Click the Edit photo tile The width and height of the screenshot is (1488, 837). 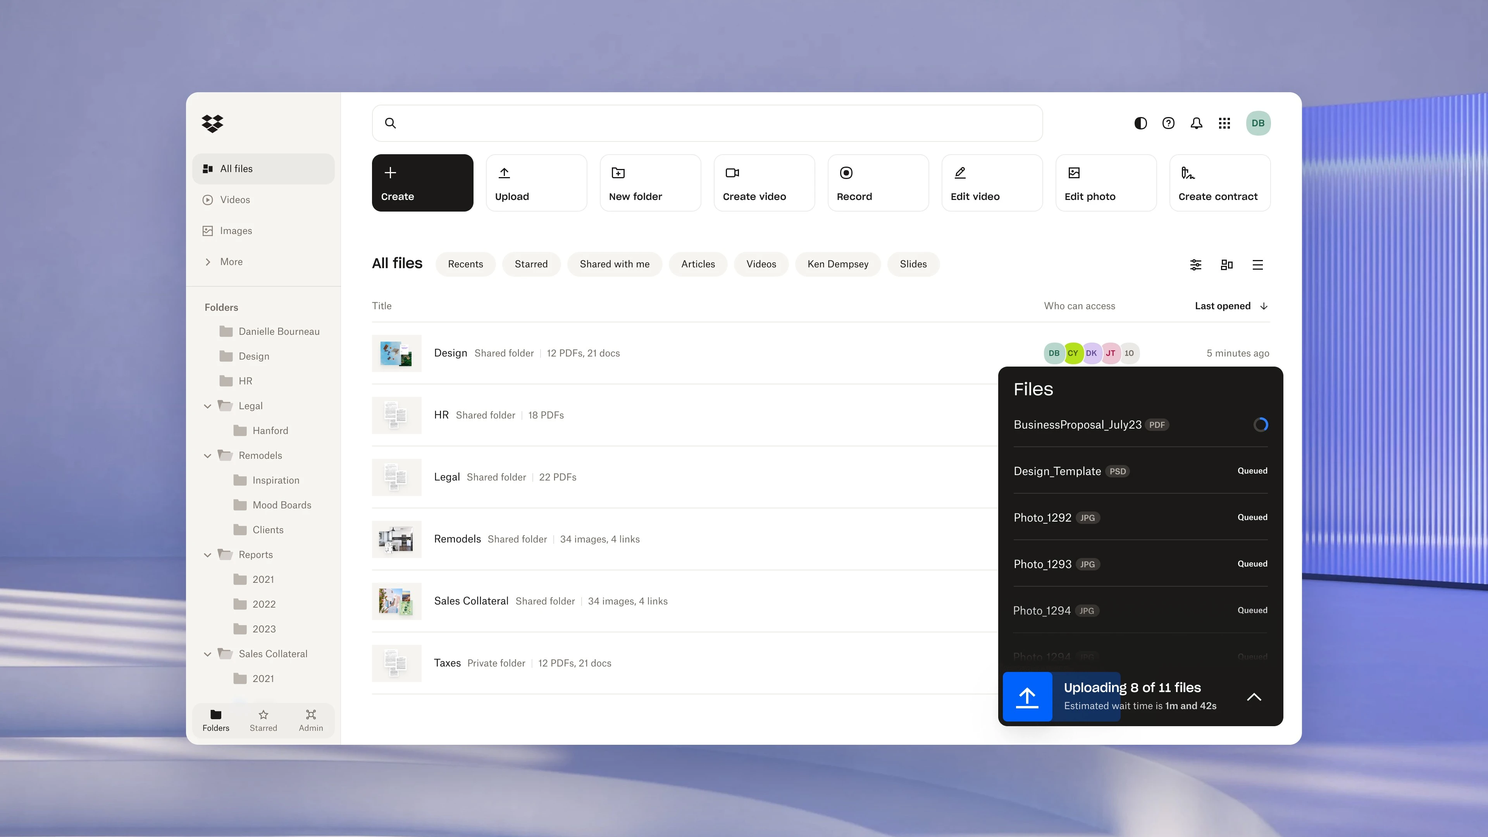coord(1106,183)
